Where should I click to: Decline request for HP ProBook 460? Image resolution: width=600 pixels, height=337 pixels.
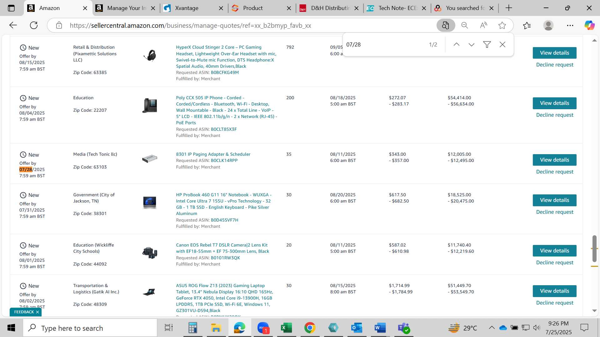pyautogui.click(x=555, y=212)
